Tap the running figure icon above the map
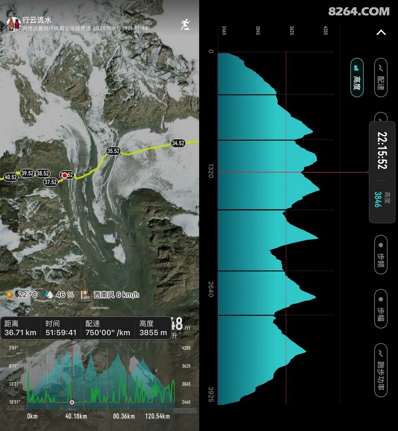398x431 pixels. pos(185,25)
